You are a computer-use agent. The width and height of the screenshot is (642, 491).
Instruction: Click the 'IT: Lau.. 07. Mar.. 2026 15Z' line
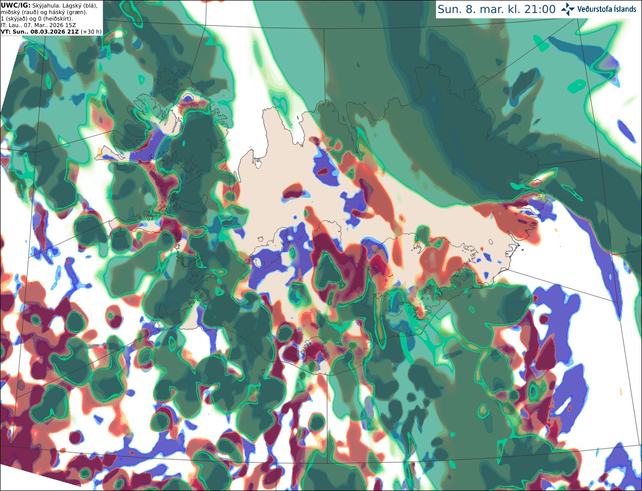click(x=38, y=25)
